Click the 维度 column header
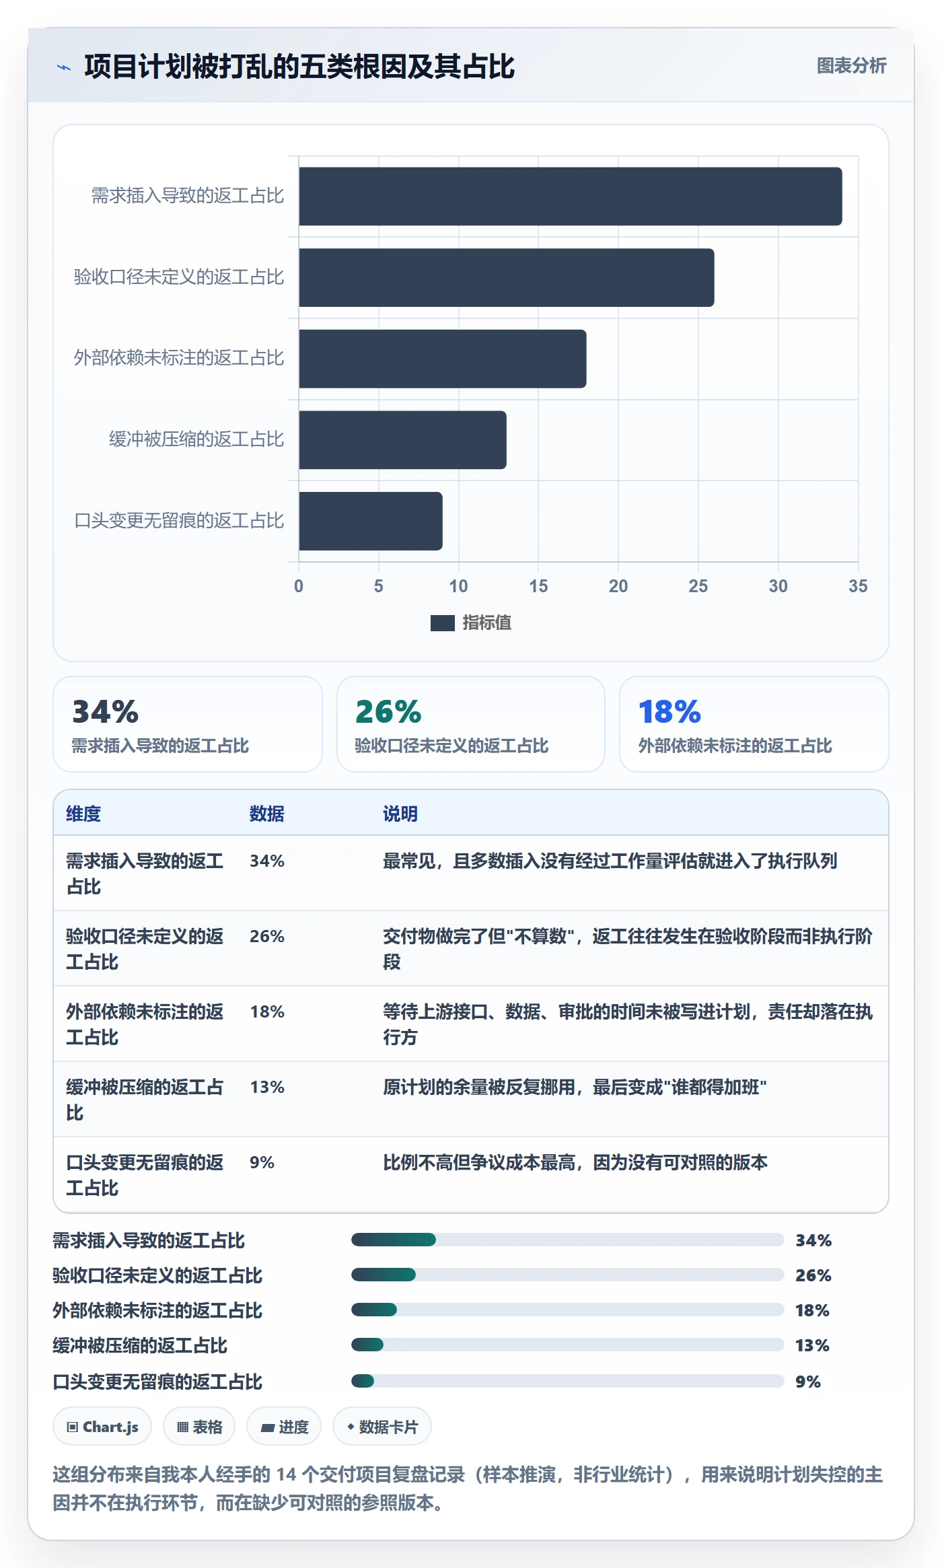942x1568 pixels. pos(83,814)
